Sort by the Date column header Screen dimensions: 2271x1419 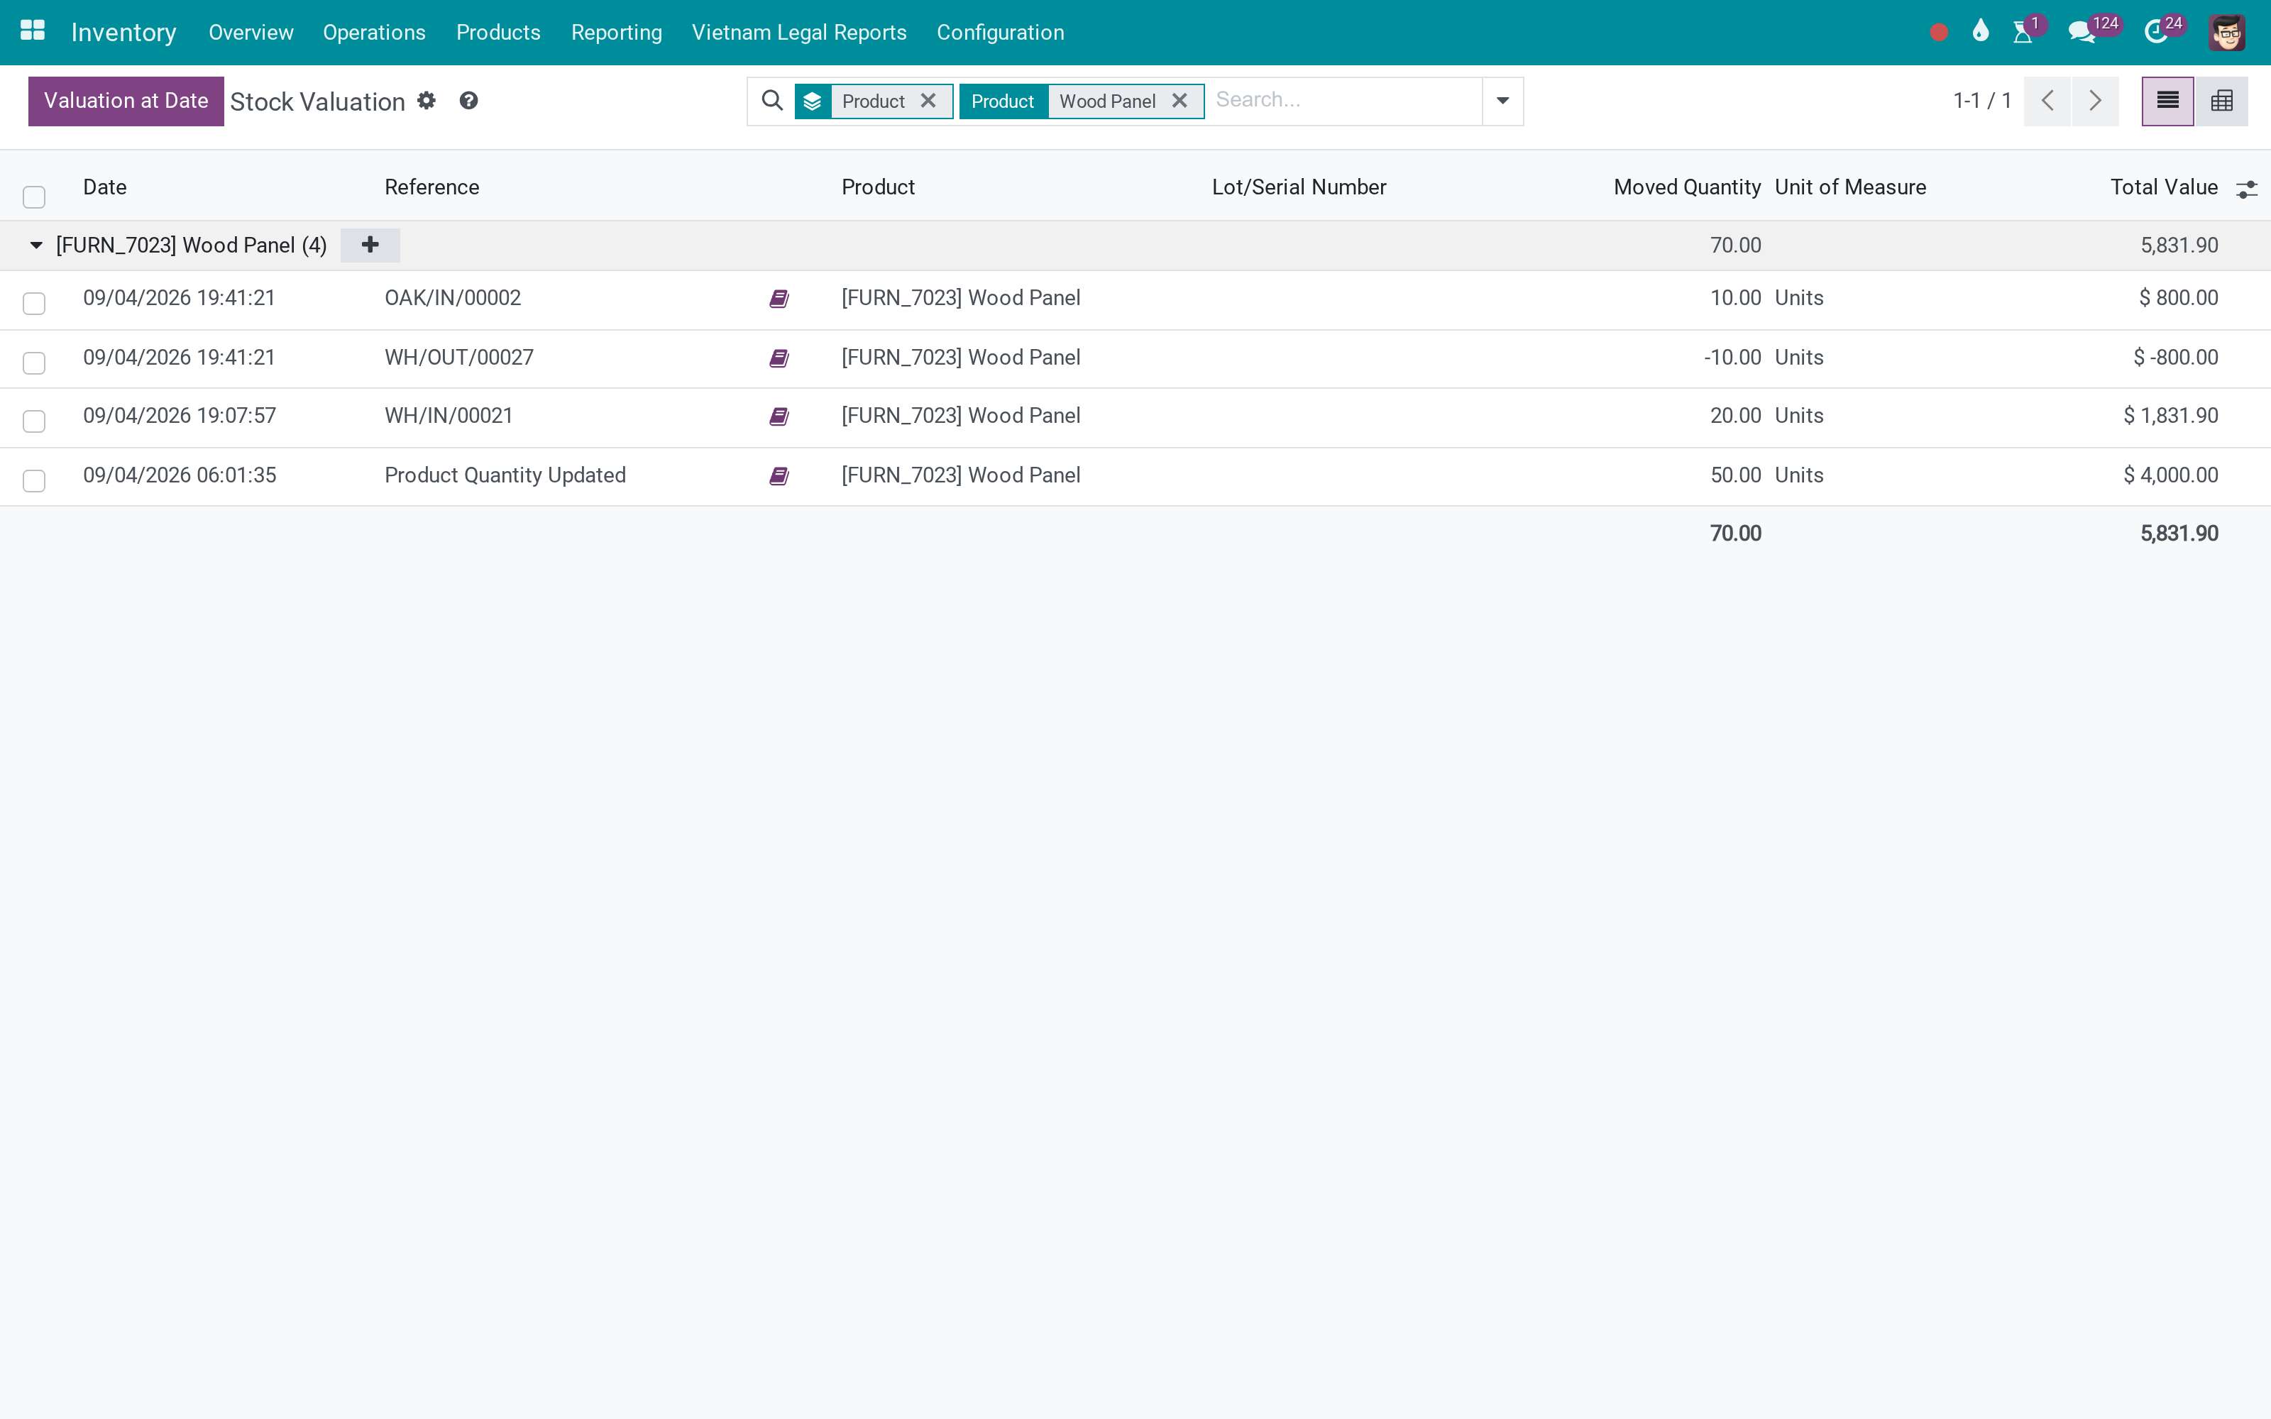[105, 187]
